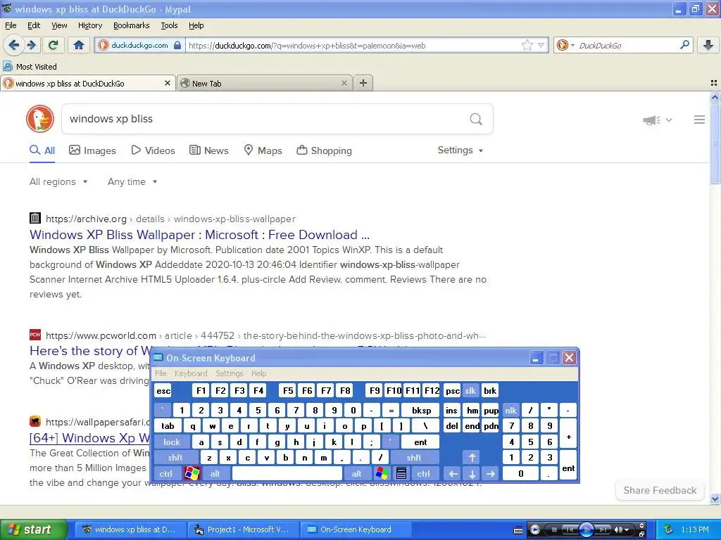Viewport: 721px width, 540px height.
Task: Click the DuckDuckGo duck logo
Action: 40,119
